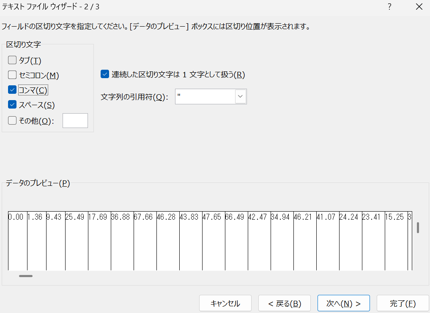Close the テキスト ファイル ウィザード dialog
Image resolution: width=430 pixels, height=313 pixels.
(x=419, y=7)
